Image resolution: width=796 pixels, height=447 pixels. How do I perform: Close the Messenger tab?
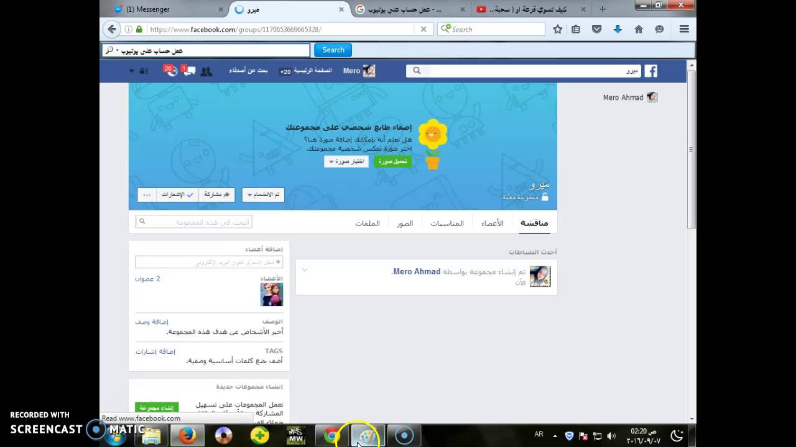pyautogui.click(x=221, y=9)
